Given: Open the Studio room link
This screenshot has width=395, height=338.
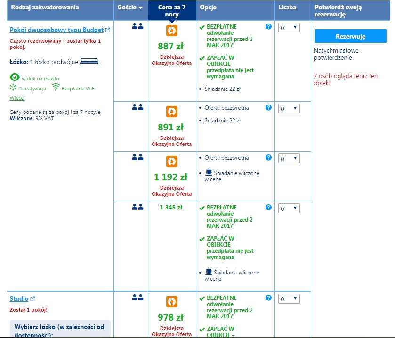Looking at the screenshot, I should tap(19, 299).
